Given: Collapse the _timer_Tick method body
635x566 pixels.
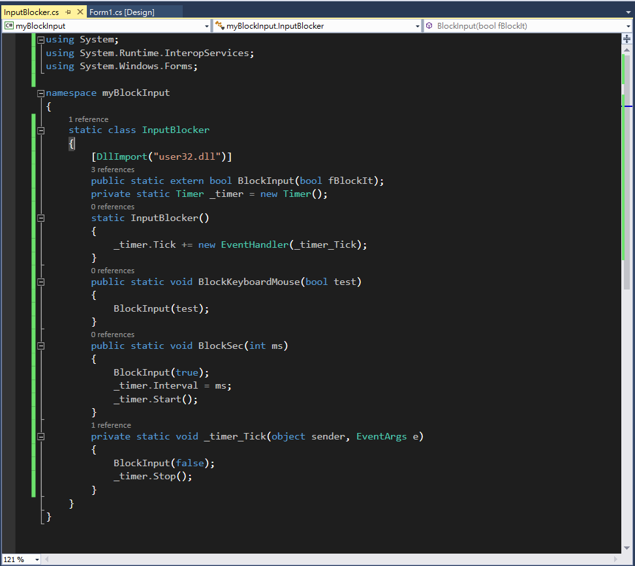Looking at the screenshot, I should pyautogui.click(x=40, y=436).
